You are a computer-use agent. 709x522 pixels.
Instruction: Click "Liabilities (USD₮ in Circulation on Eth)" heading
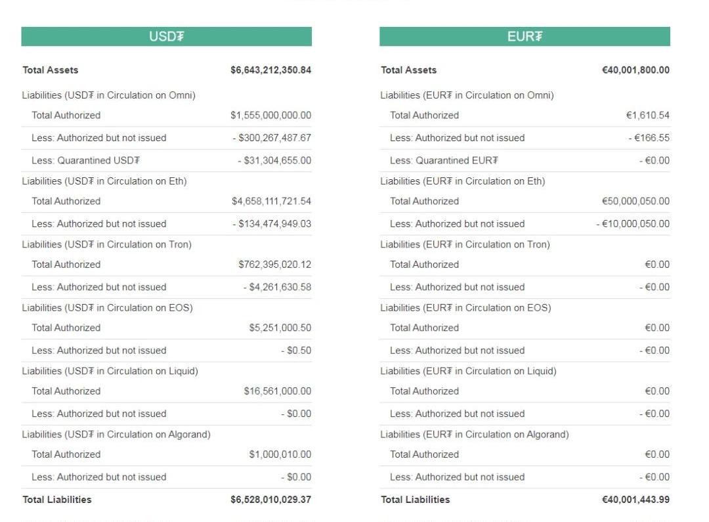[x=104, y=181]
